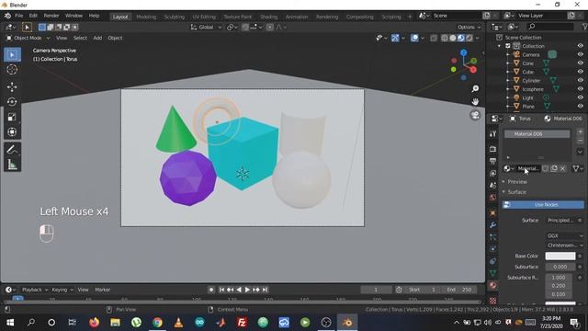Select the Select Box tool
Viewport: 588px width, 331px height.
12,55
